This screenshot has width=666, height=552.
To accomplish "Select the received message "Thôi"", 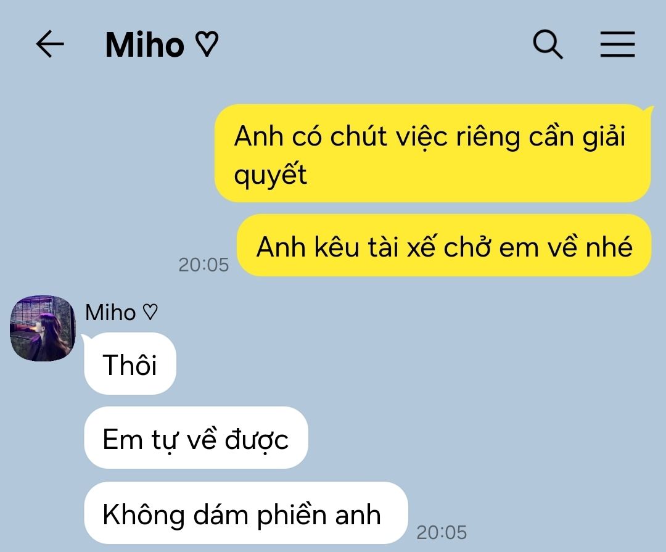I will click(130, 364).
